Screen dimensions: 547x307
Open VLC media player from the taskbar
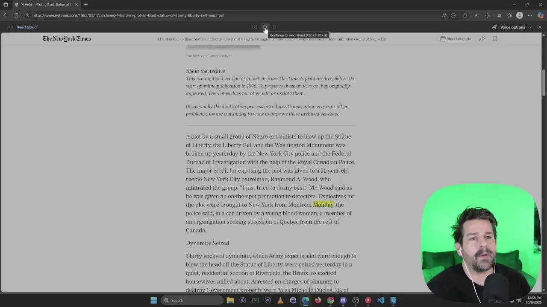(280, 300)
